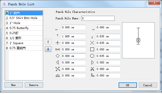Image resolution: width=162 pixels, height=94 pixels.
Task: Click the New button
Action: point(14,85)
